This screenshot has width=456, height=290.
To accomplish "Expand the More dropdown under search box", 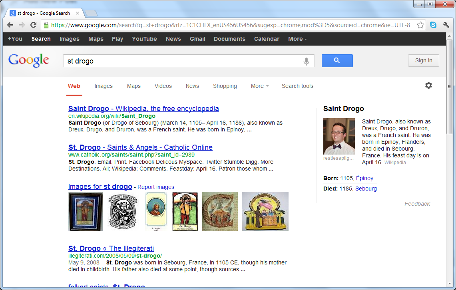I will (260, 86).
